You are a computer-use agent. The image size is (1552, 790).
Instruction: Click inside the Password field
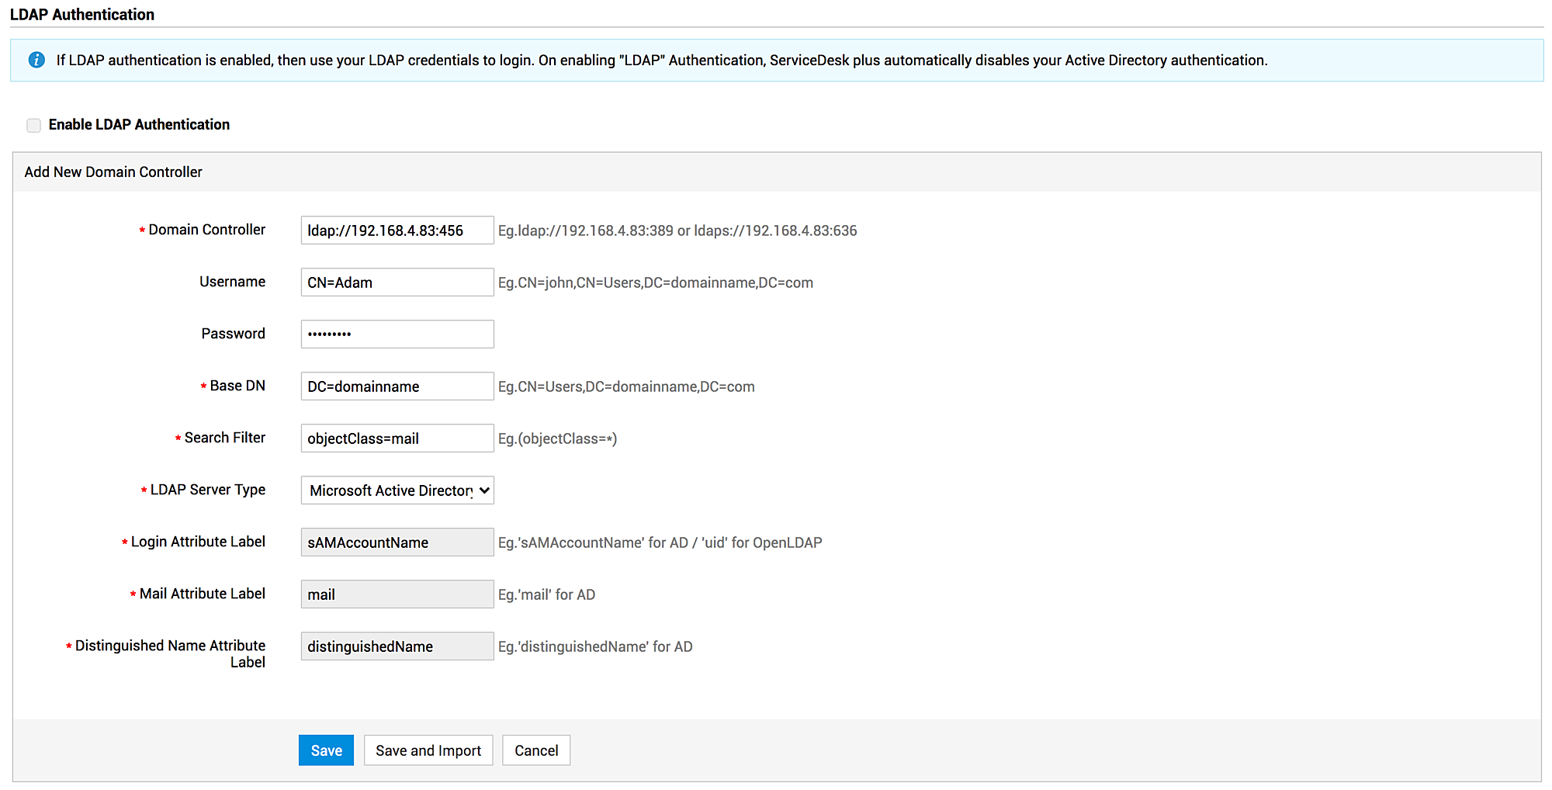point(397,334)
